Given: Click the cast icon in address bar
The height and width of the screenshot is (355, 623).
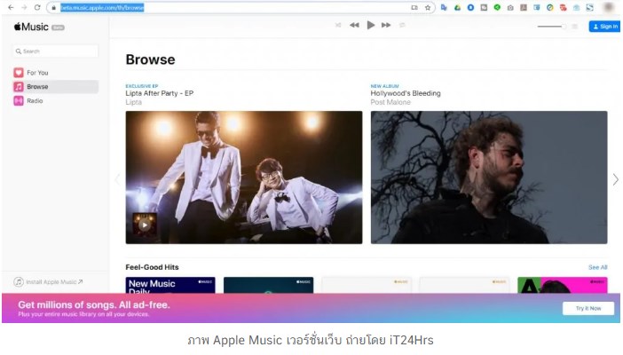Looking at the screenshot, I should [414, 8].
